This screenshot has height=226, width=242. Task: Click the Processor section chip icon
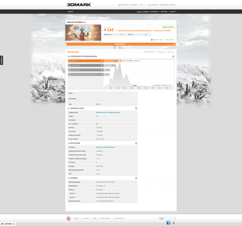[69, 143]
